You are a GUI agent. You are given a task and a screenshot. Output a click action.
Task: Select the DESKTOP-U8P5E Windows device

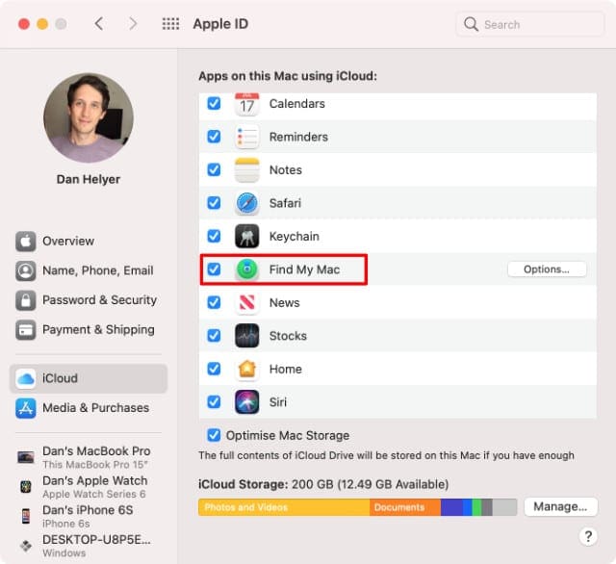point(89,546)
